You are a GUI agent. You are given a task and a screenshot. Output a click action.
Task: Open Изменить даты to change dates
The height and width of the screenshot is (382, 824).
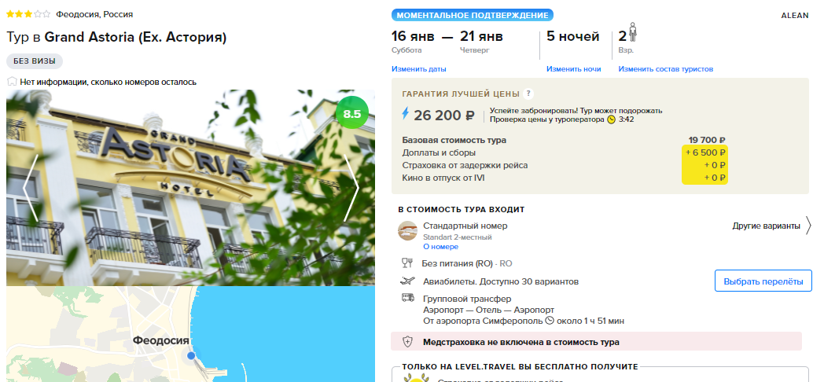pos(419,69)
